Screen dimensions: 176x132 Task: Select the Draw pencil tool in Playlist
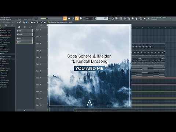tap(24, 22)
